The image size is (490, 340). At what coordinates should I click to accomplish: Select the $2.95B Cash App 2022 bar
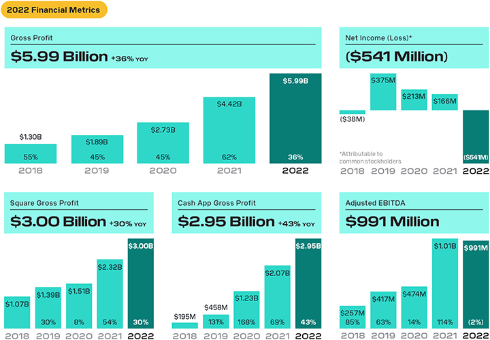point(308,283)
